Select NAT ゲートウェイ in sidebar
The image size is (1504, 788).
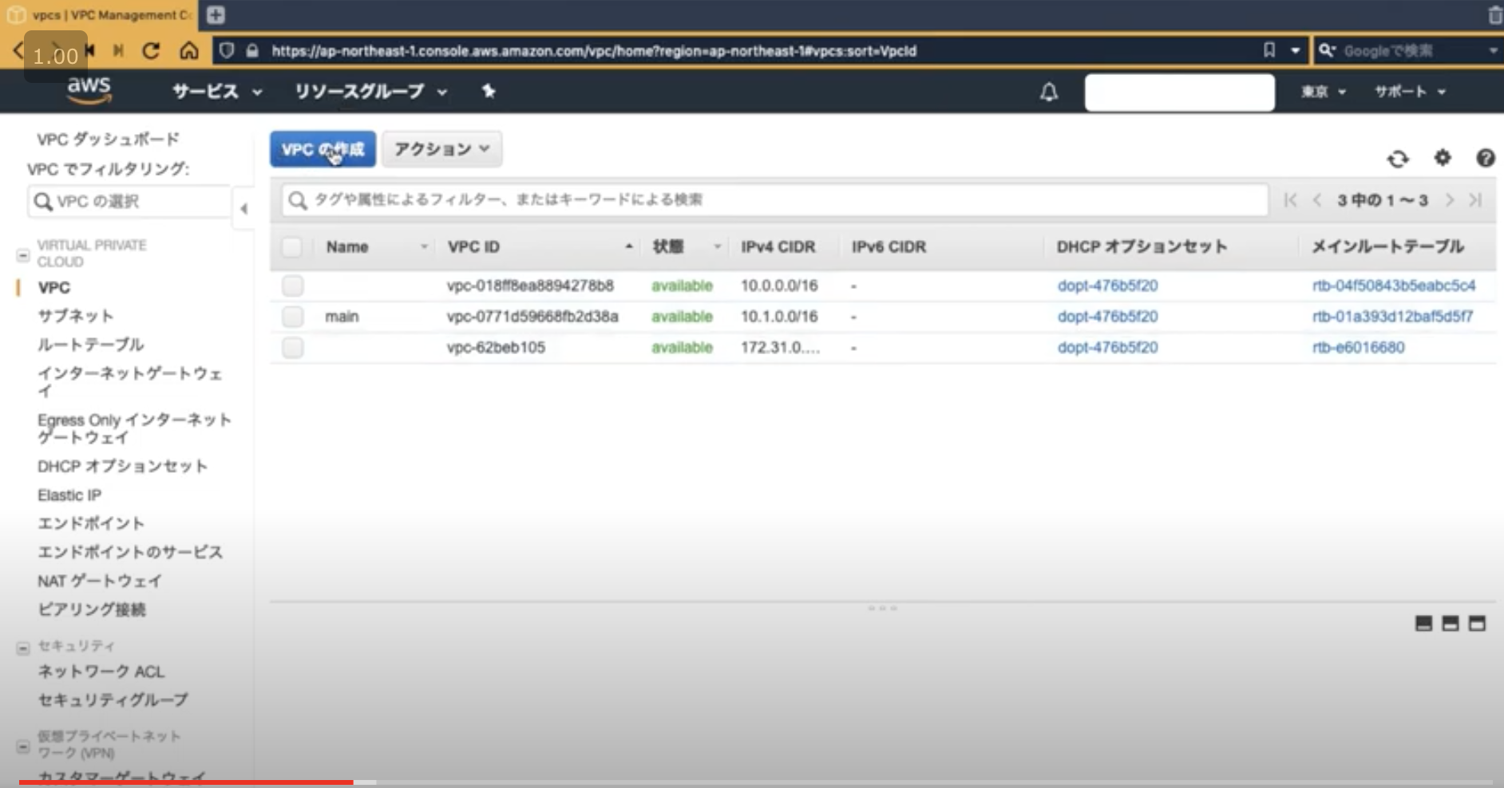point(99,581)
